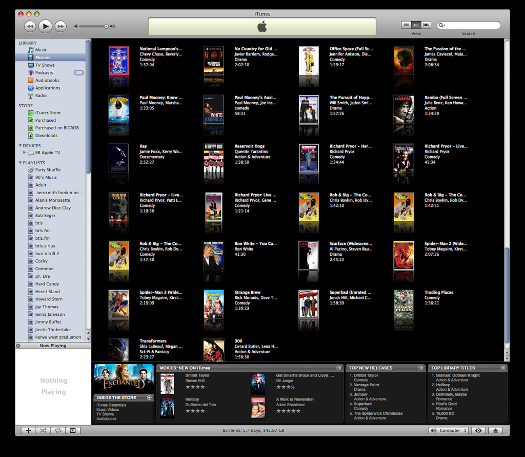Open Vantage Point in Top New Releases
Image resolution: width=525 pixels, height=457 pixels.
tap(367, 385)
